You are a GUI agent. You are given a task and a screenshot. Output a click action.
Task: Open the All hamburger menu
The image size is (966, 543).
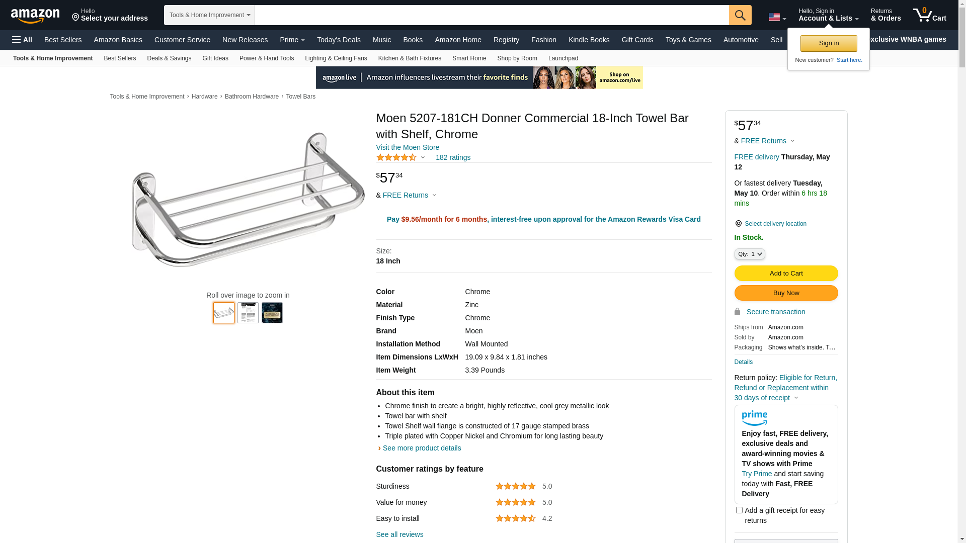coord(22,40)
